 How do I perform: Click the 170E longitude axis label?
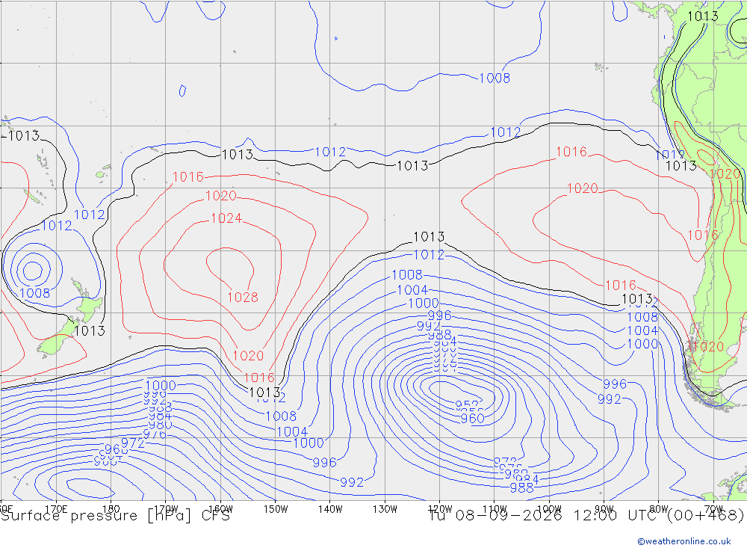56,509
